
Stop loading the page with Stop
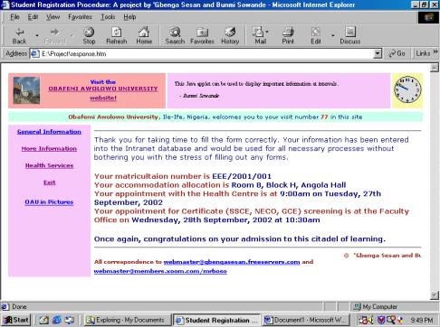(89, 35)
